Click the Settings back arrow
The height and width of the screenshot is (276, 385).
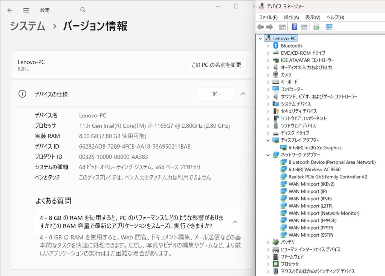tap(10, 10)
